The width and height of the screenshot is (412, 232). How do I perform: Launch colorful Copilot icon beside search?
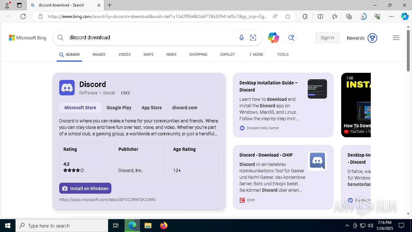tap(274, 38)
